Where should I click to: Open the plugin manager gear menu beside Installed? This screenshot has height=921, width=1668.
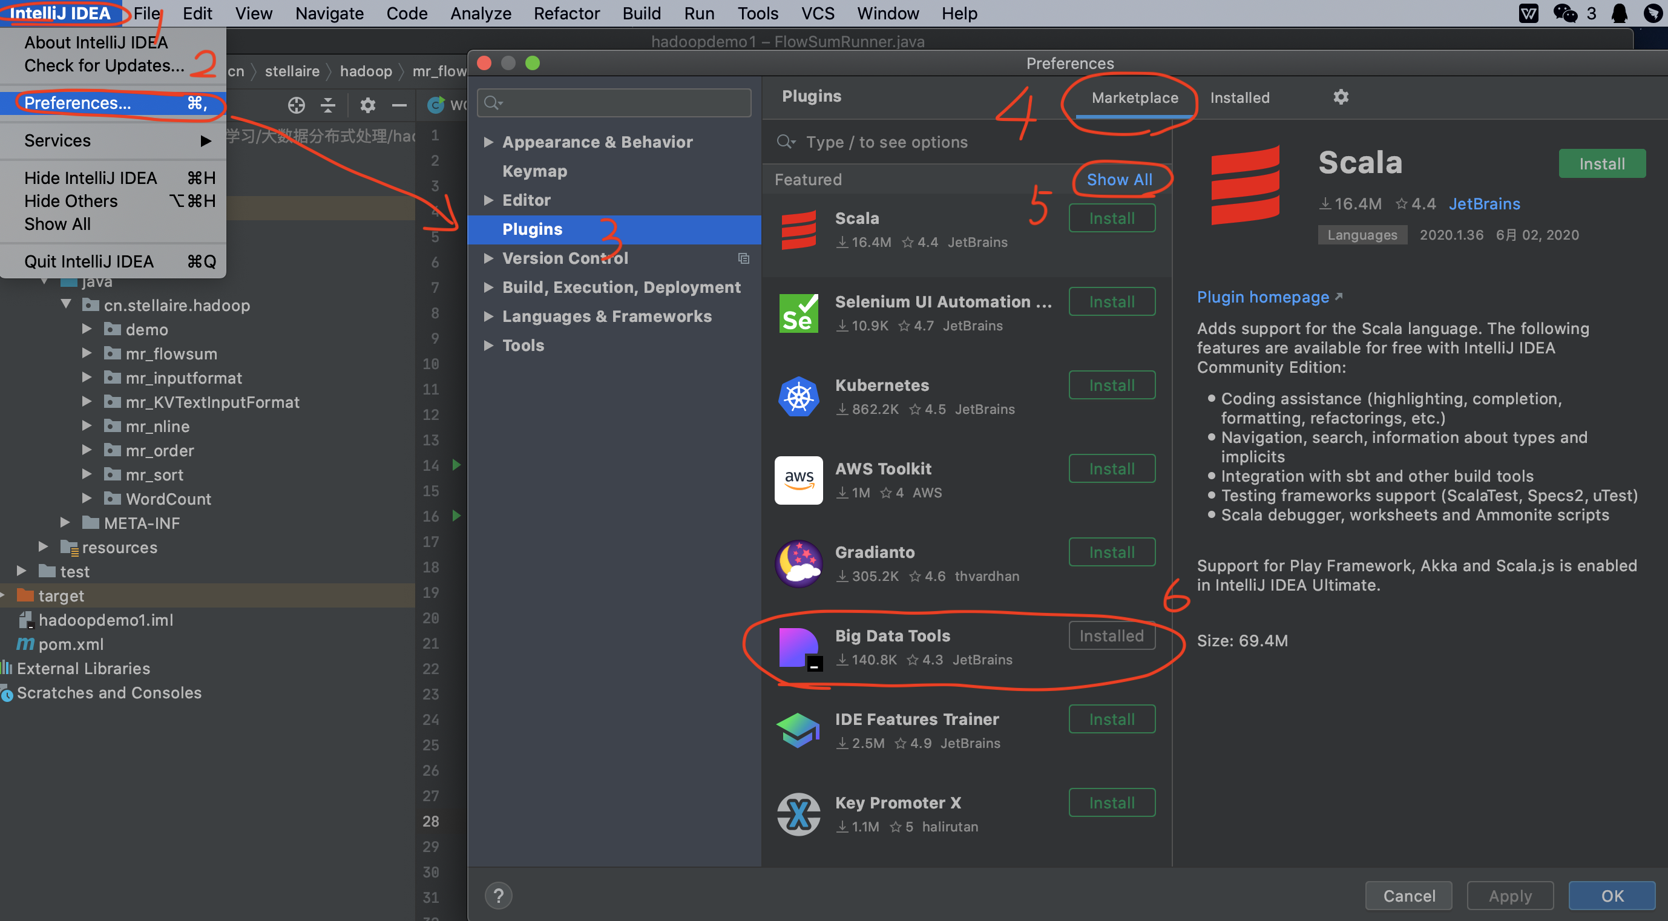[x=1341, y=97]
